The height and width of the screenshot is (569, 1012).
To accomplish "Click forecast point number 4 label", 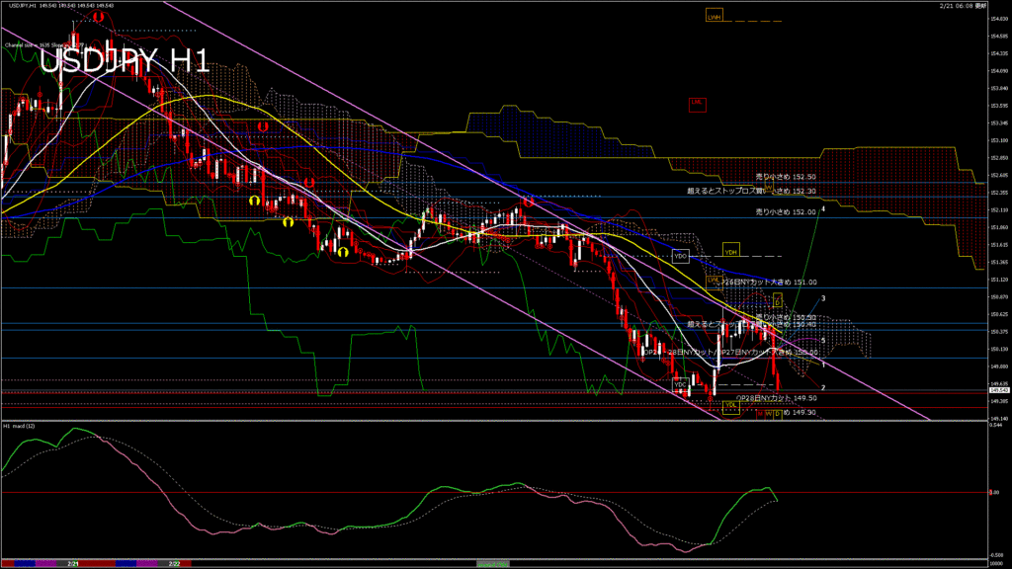I will point(823,208).
